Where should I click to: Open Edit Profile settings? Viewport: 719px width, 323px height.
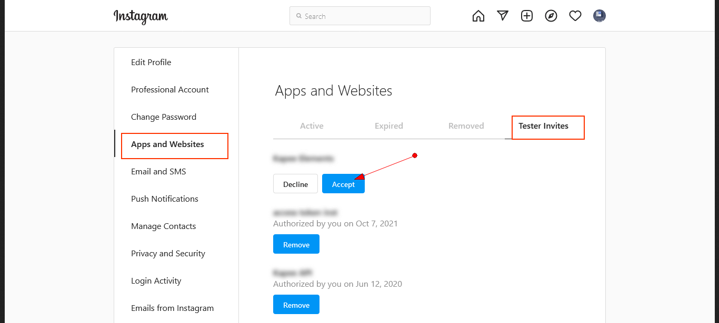coord(151,62)
